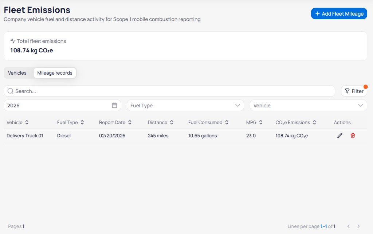The width and height of the screenshot is (373, 234).
Task: Sort by MPG column arrows
Action: pos(261,122)
